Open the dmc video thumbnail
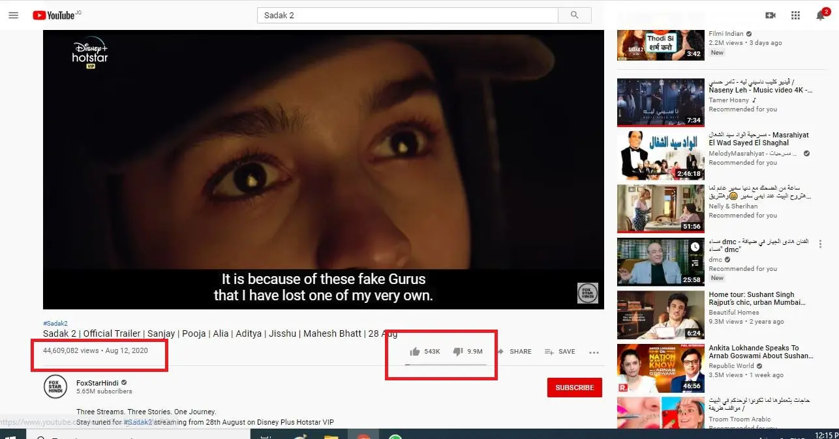839x439 pixels. 661,262
